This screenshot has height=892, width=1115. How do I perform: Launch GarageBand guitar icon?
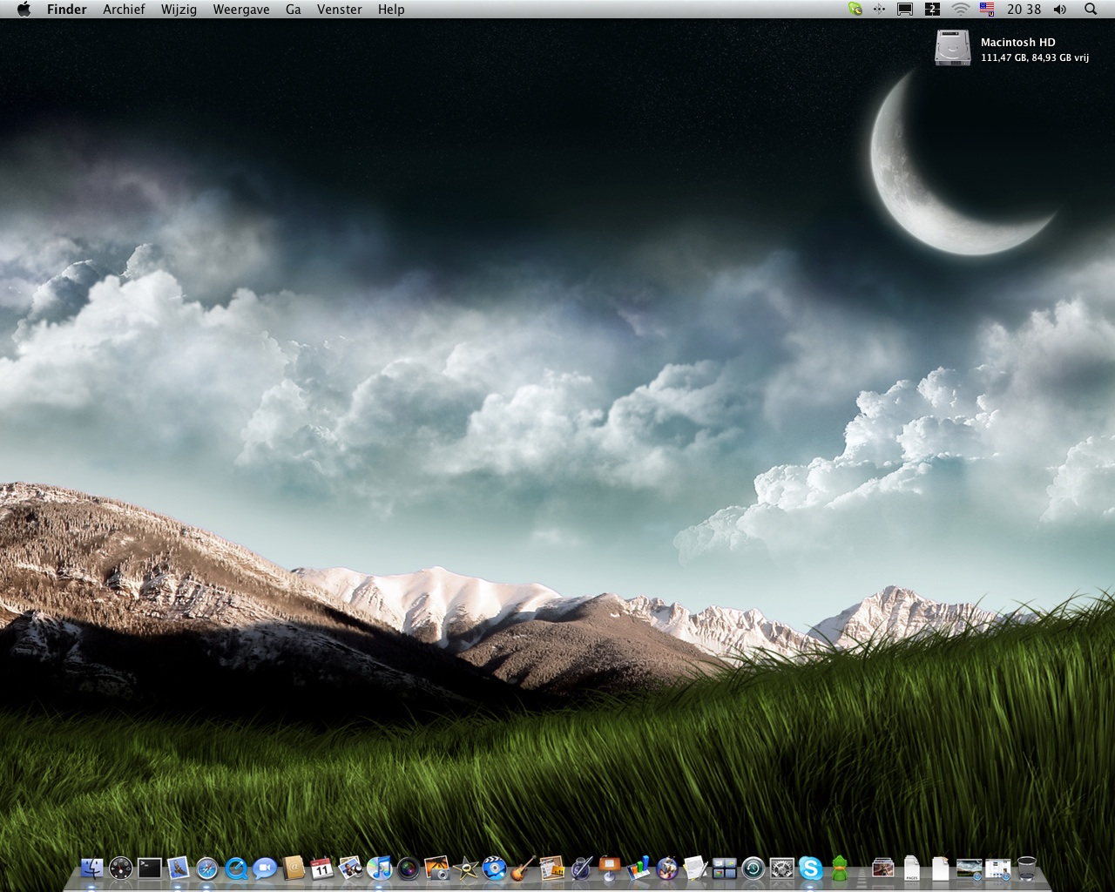point(523,868)
